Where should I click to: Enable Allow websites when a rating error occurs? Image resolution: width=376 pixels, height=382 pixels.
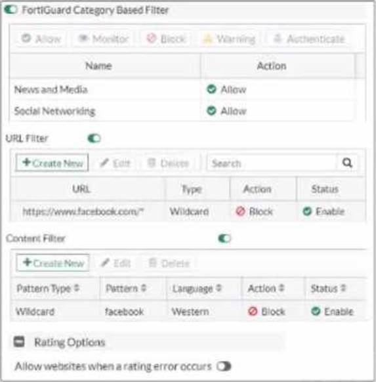point(224,366)
